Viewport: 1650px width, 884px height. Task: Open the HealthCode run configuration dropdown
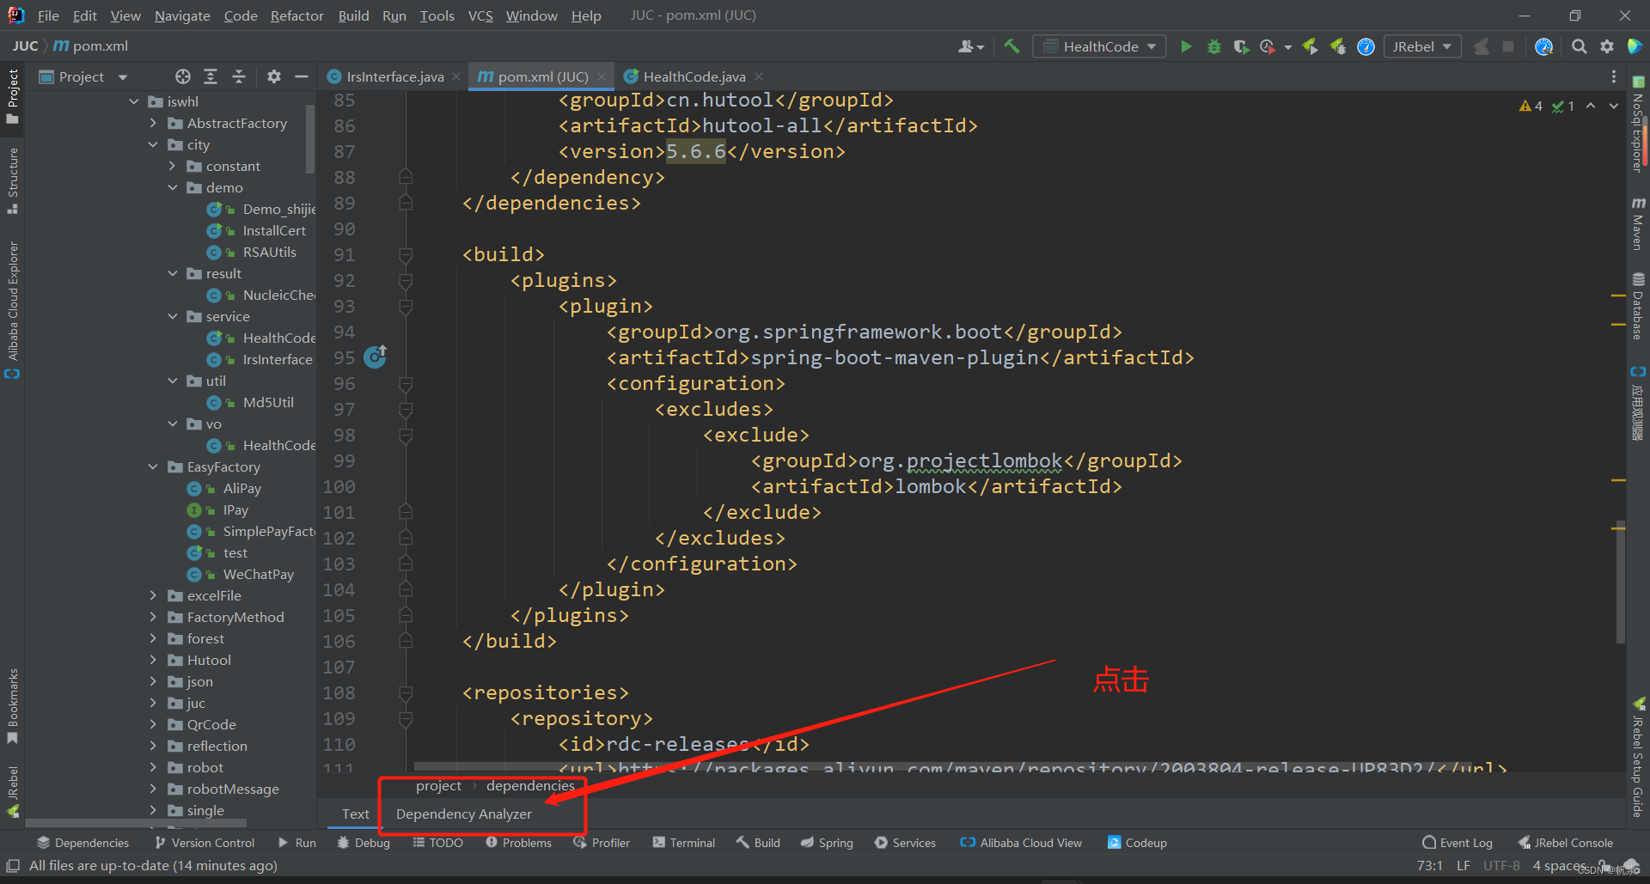(x=1099, y=46)
